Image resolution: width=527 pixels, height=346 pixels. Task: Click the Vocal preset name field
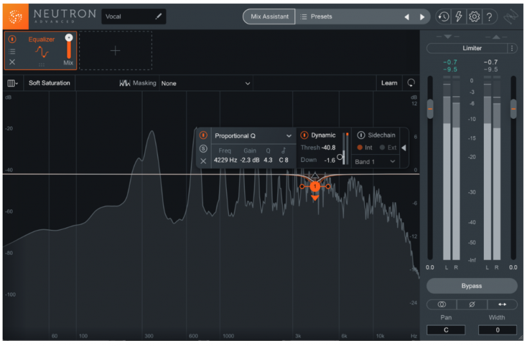(134, 17)
